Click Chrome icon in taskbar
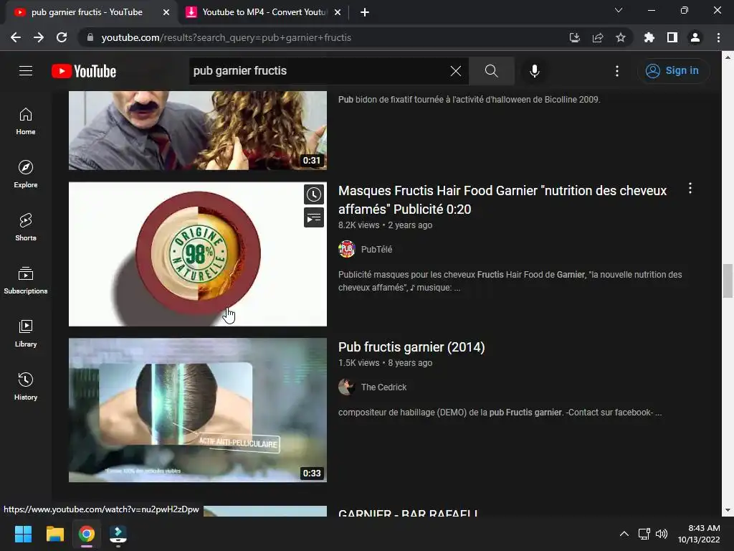 click(x=87, y=534)
